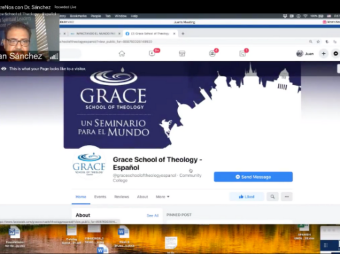
Task: Switch to the Events tab
Action: [100, 197]
